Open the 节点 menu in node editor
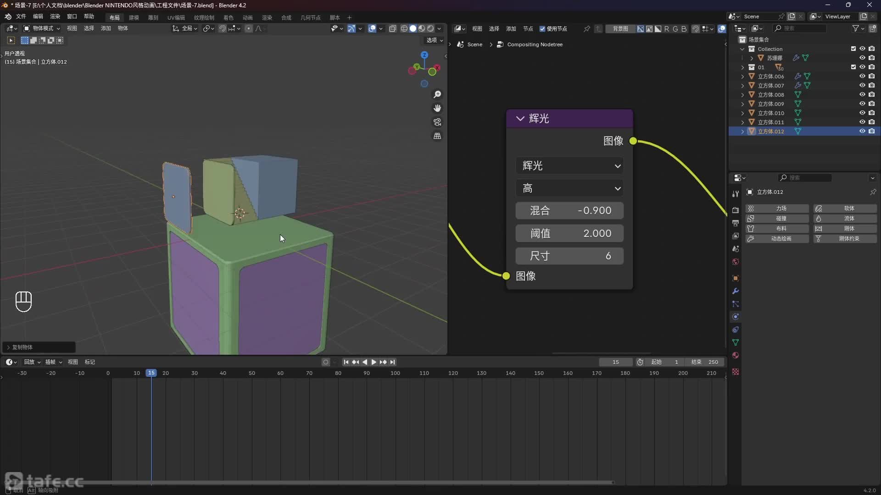 [x=528, y=29]
